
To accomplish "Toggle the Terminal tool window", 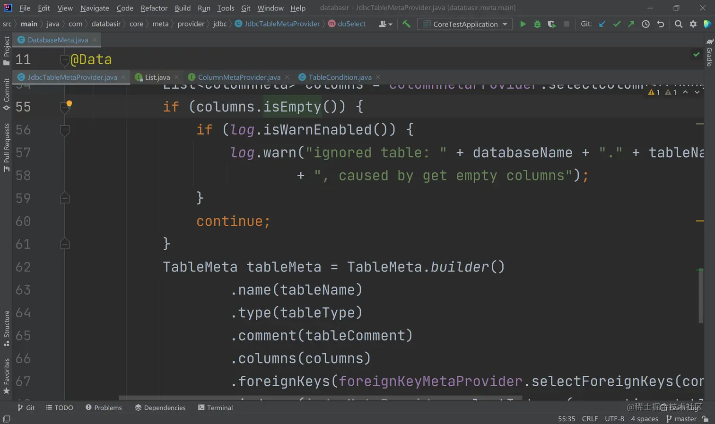I will click(x=215, y=407).
